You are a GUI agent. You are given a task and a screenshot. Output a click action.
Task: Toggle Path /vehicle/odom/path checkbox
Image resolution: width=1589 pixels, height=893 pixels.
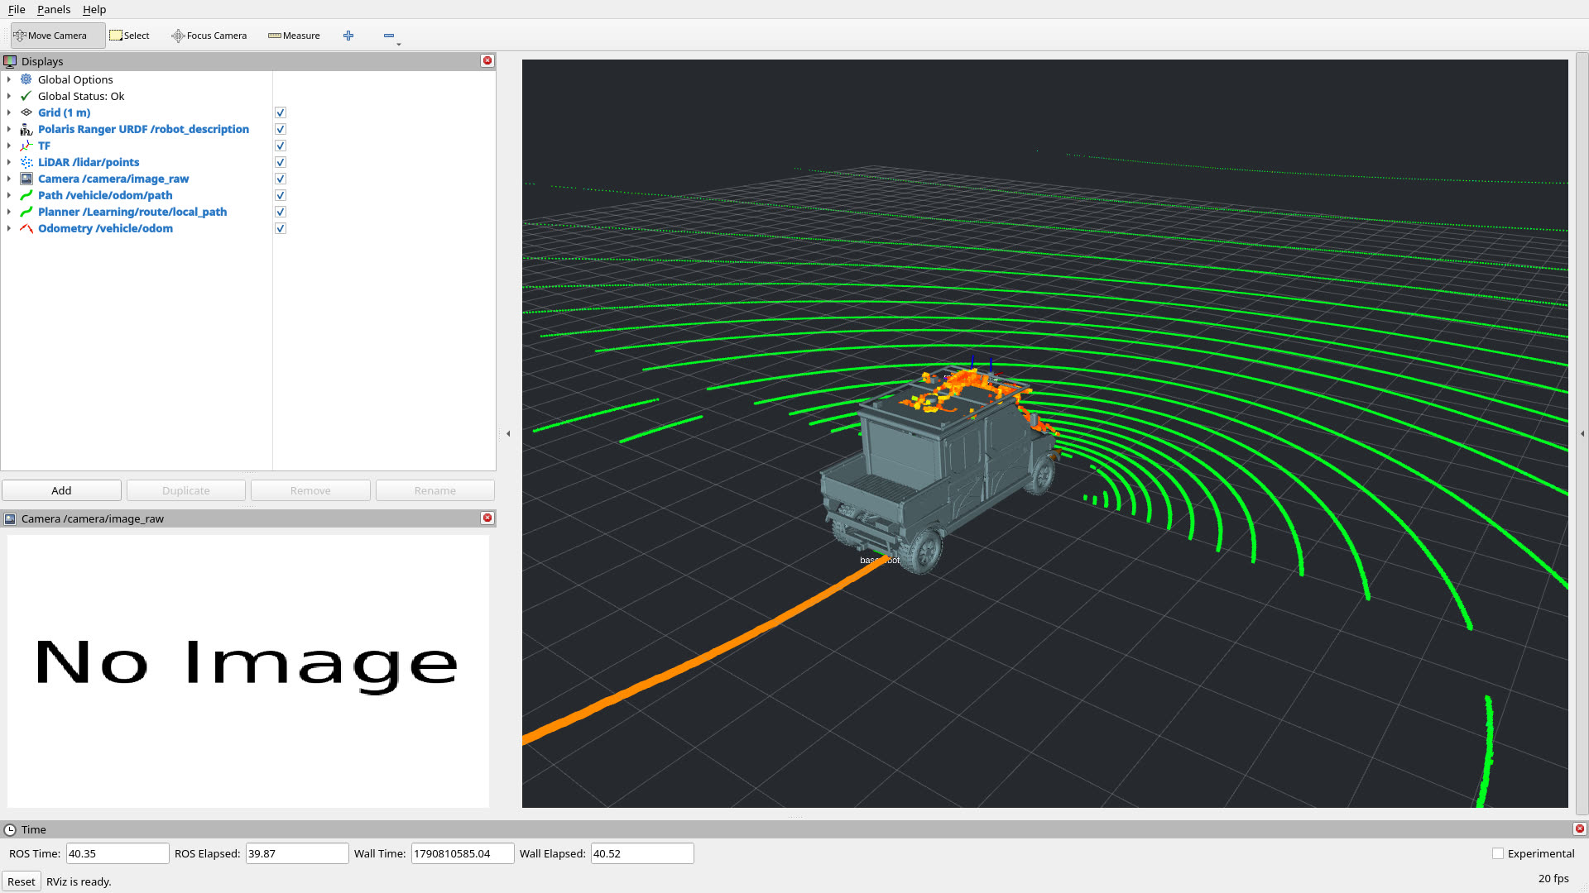[281, 195]
